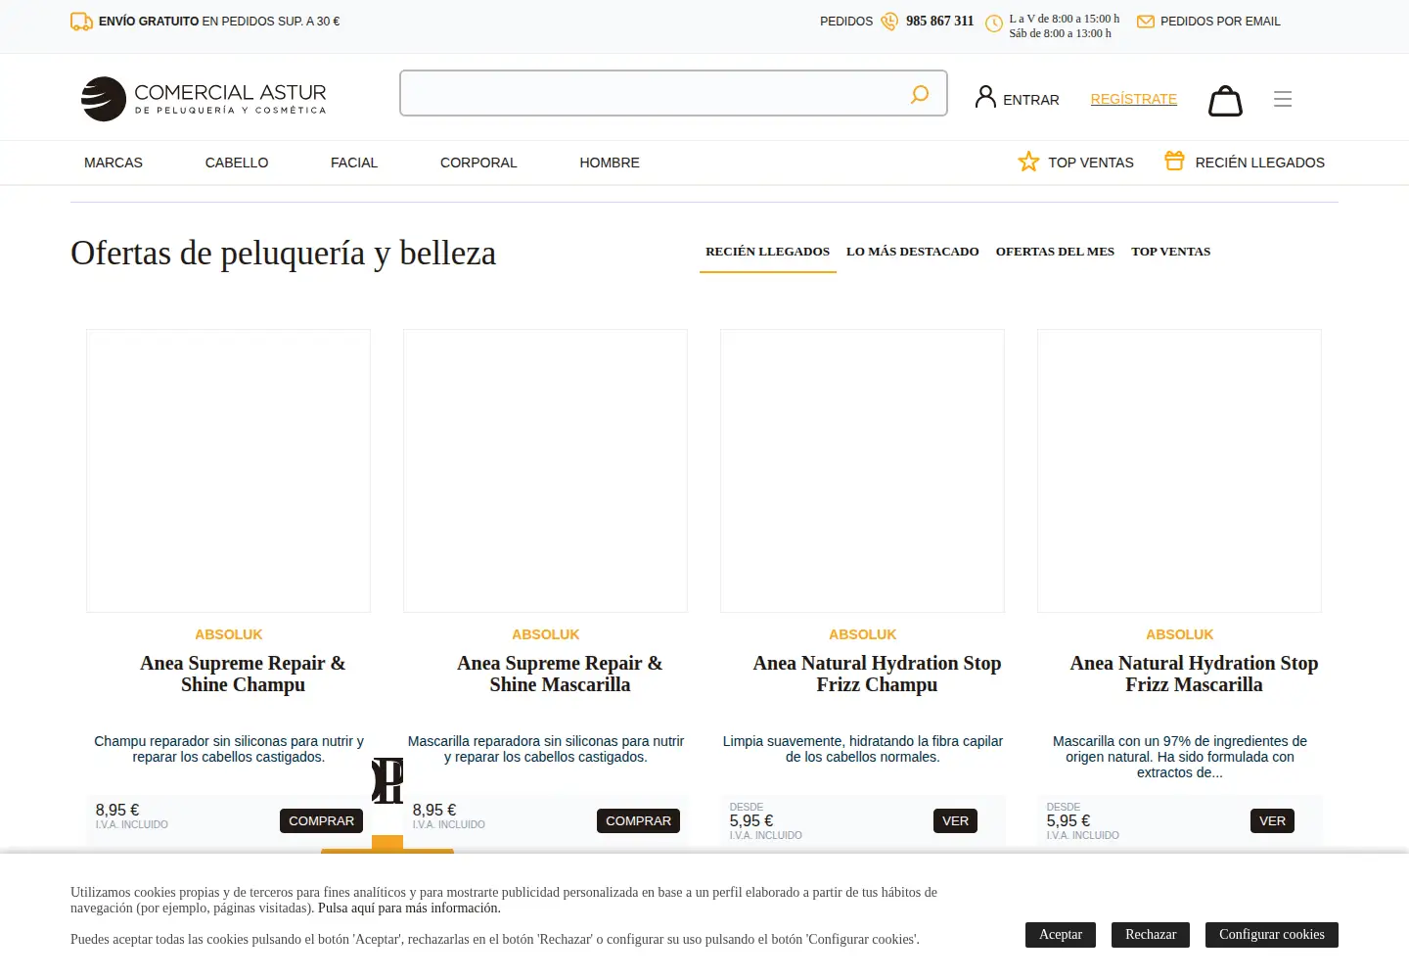Reject cookies with the Rechazar button
The width and height of the screenshot is (1409, 979).
[1151, 934]
